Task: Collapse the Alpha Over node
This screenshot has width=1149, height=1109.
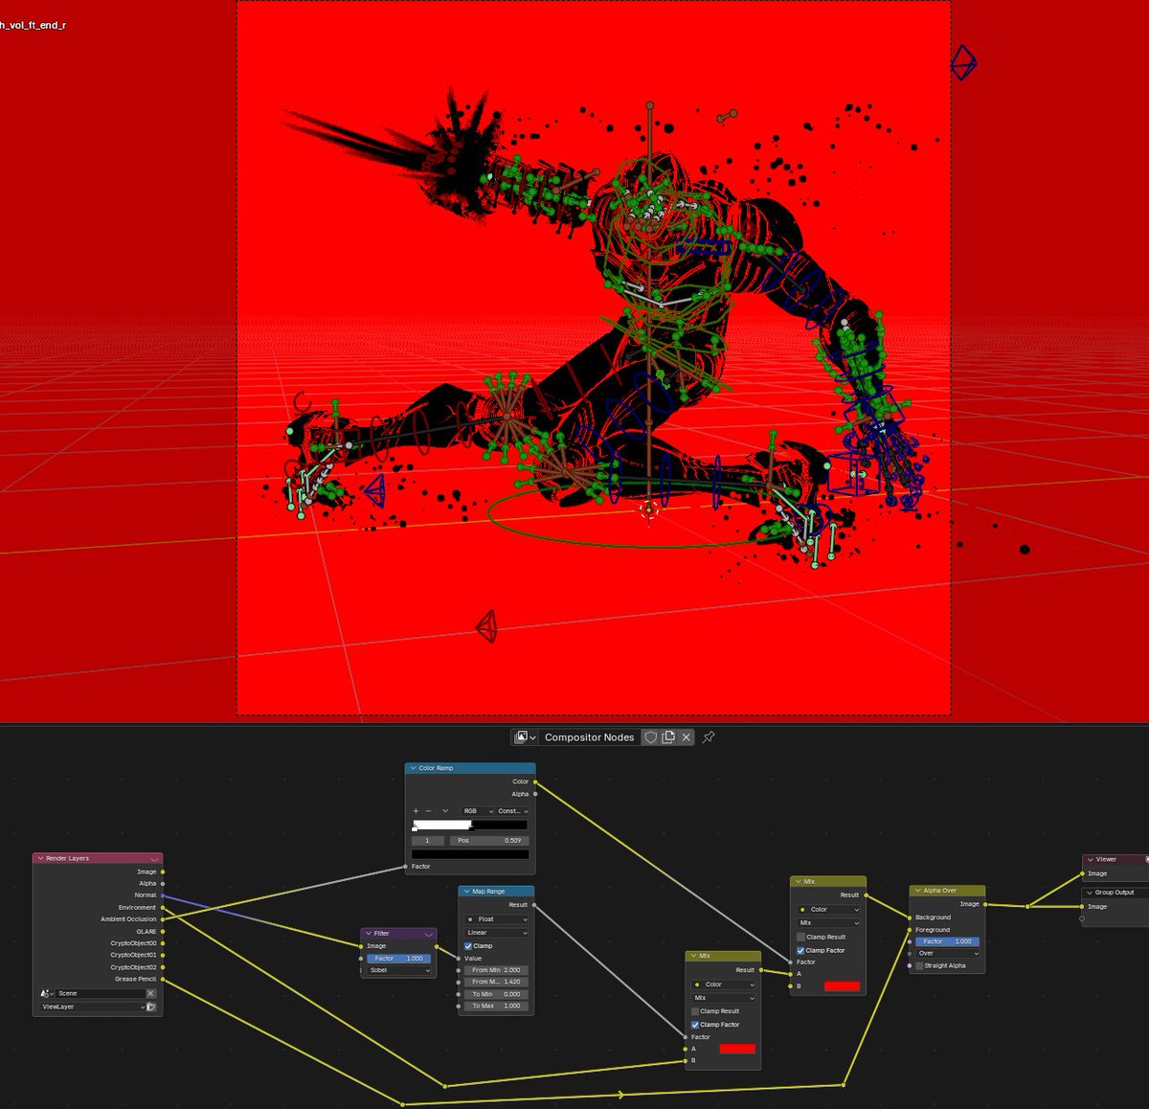Action: click(917, 891)
